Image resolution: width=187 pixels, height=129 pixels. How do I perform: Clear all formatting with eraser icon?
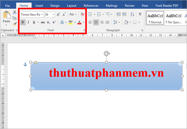click(x=82, y=14)
